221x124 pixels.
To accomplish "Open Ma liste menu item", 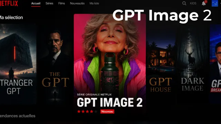I will [94, 3].
